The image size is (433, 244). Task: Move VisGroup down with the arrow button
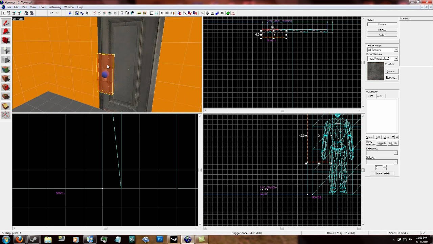click(x=397, y=137)
